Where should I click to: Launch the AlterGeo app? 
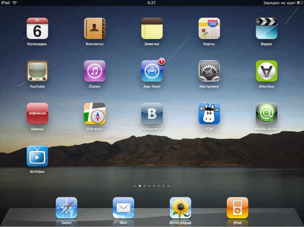266,71
